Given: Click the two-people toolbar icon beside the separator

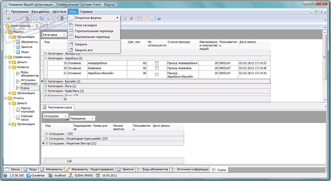Looking at the screenshot, I should pyautogui.click(x=62, y=19).
